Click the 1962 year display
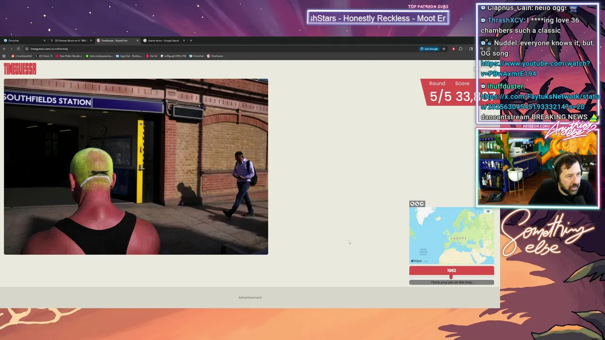The height and width of the screenshot is (340, 605). [451, 271]
